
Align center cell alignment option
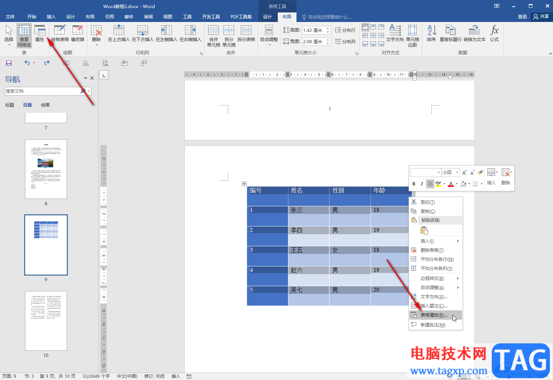373,35
